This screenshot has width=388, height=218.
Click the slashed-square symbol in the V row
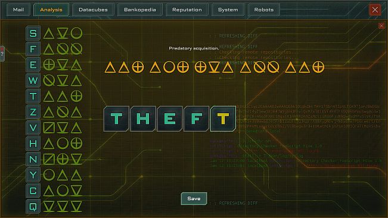[x=49, y=128]
